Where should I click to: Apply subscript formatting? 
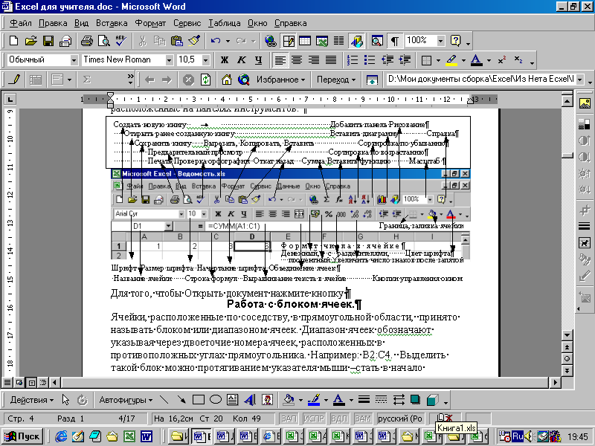point(518,60)
